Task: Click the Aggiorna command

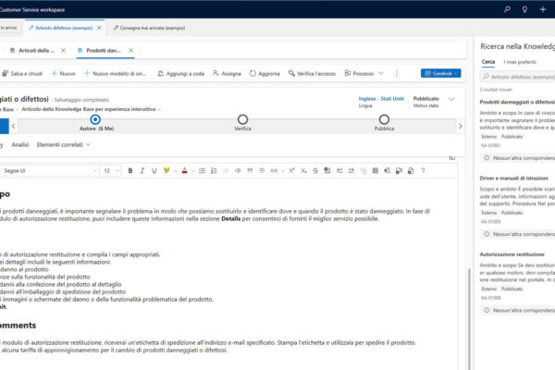Action: pos(265,73)
